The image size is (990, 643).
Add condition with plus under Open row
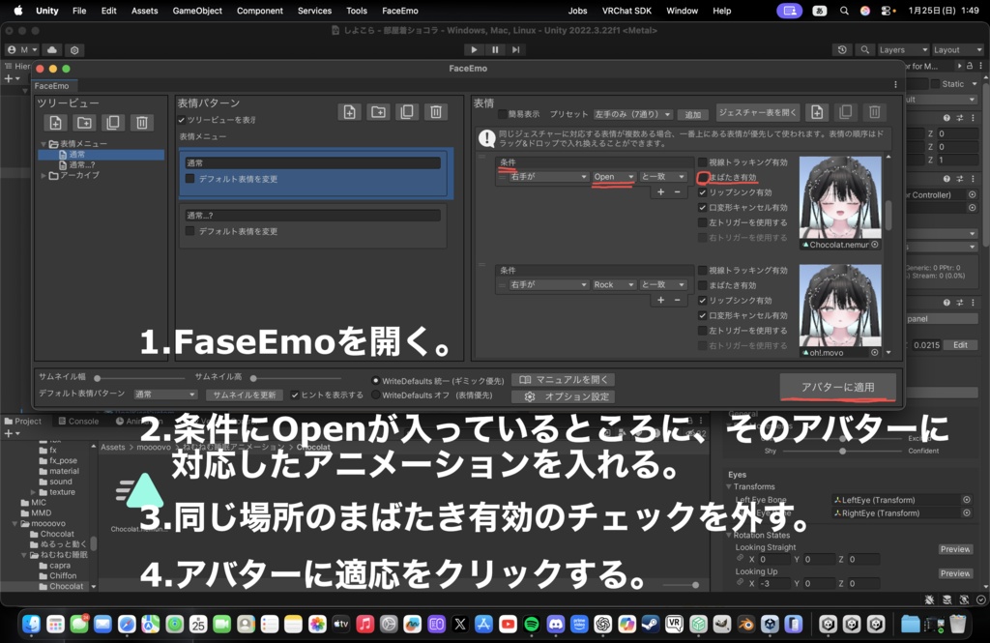660,192
